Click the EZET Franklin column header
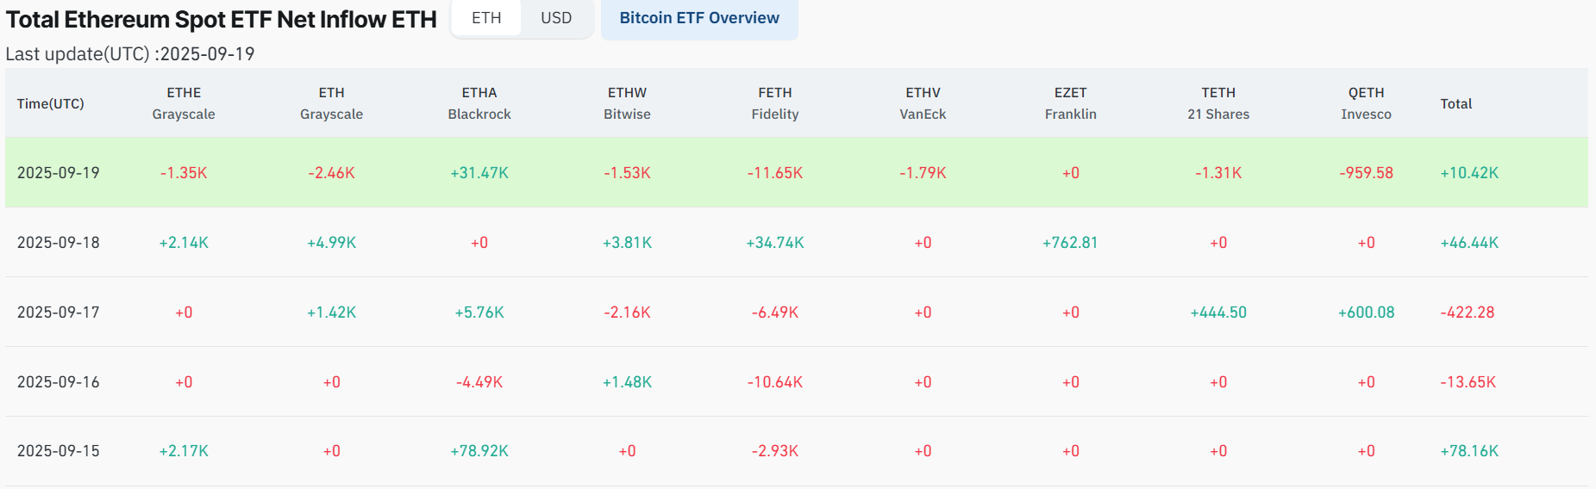Image resolution: width=1596 pixels, height=489 pixels. pyautogui.click(x=1071, y=103)
